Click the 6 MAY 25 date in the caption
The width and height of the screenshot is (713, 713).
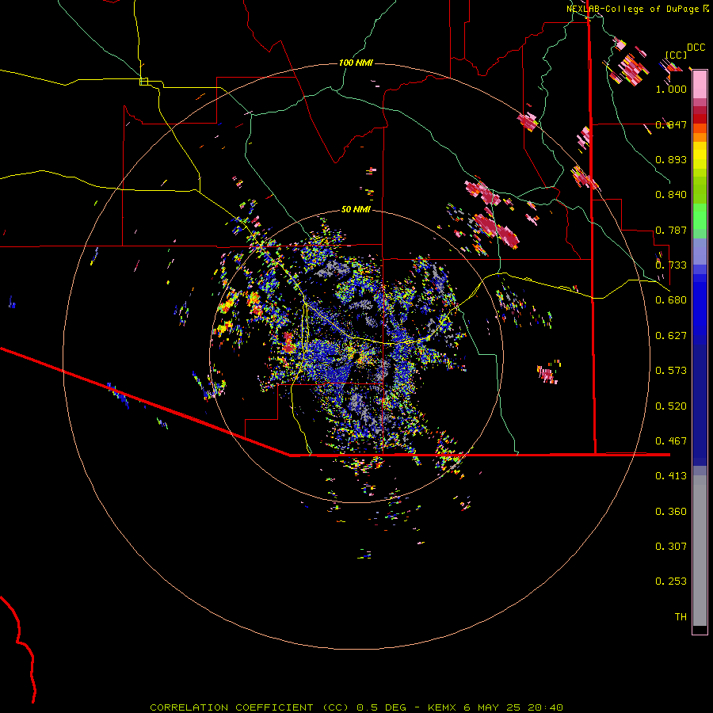(x=492, y=707)
